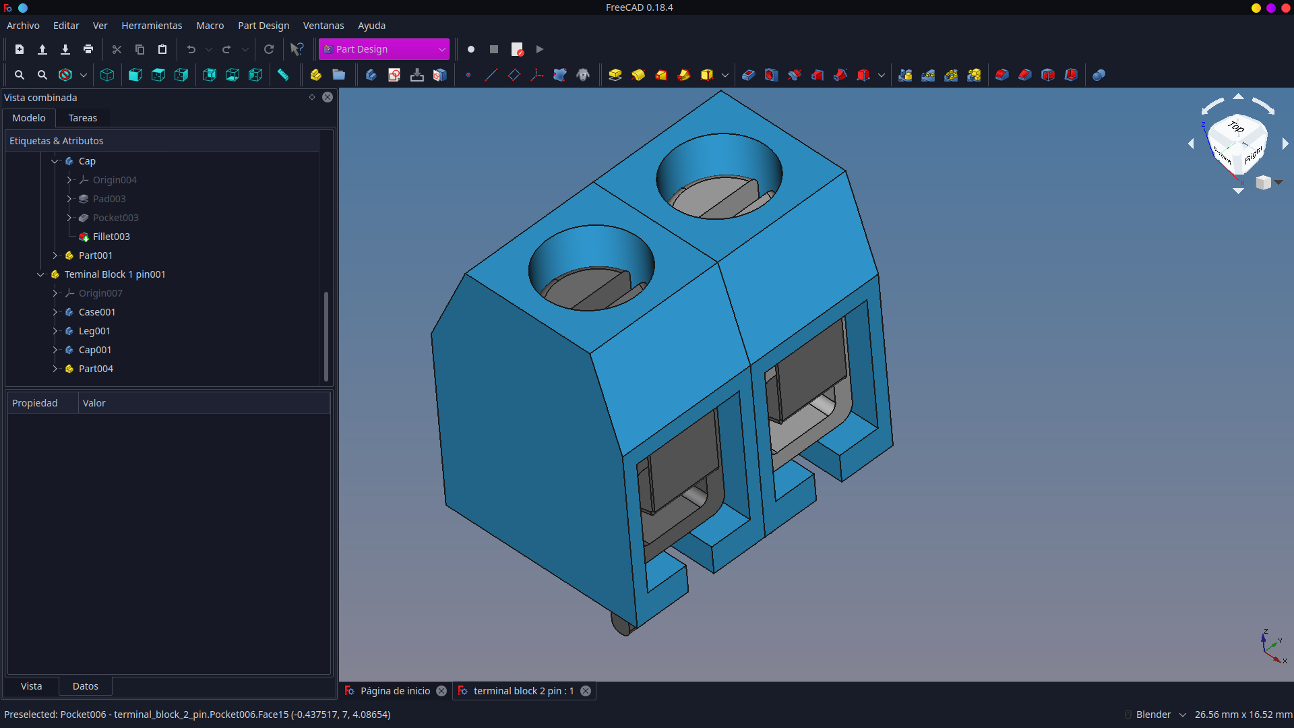The height and width of the screenshot is (728, 1294).
Task: Click the Save download-arrow icon
Action: (x=65, y=49)
